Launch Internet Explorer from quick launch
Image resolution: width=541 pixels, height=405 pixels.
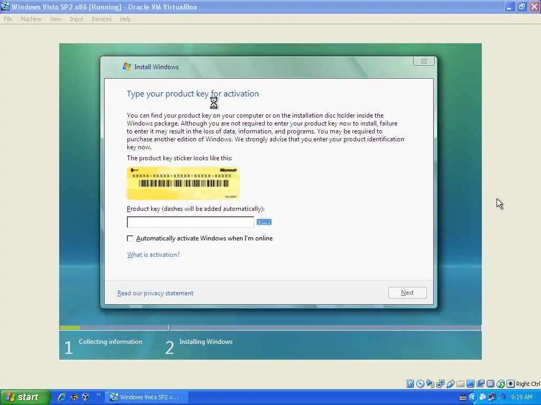(62, 397)
